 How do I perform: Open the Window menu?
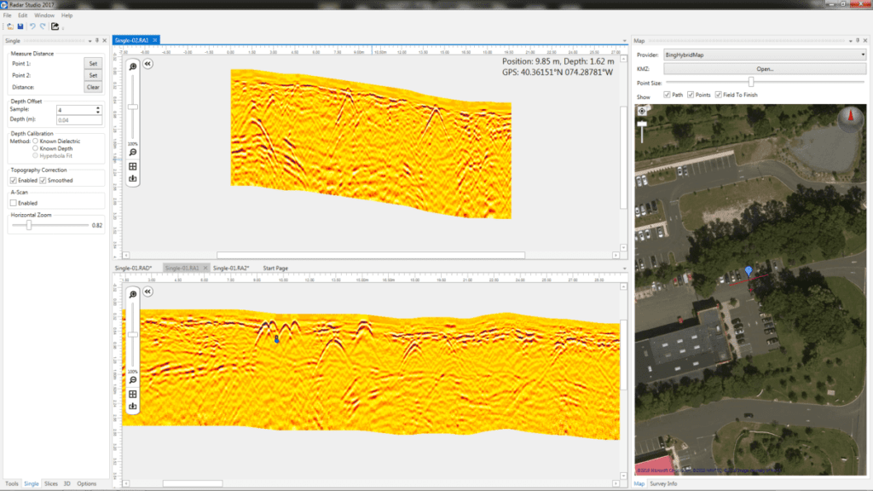(43, 15)
